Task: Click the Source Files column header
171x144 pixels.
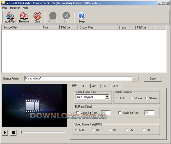Action: coord(22,27)
